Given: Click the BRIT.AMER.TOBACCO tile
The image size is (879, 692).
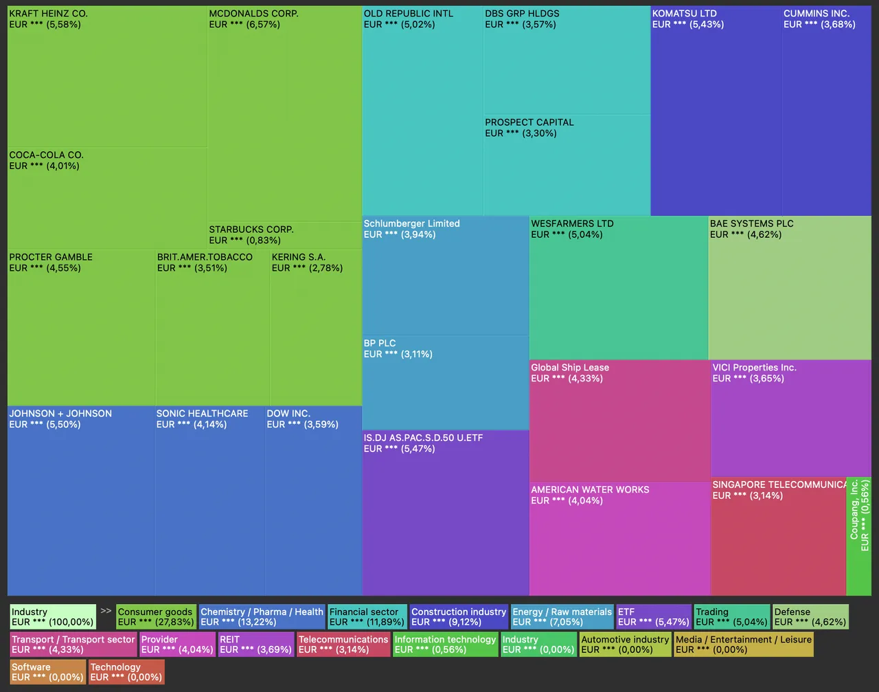Looking at the screenshot, I should coord(213,328).
